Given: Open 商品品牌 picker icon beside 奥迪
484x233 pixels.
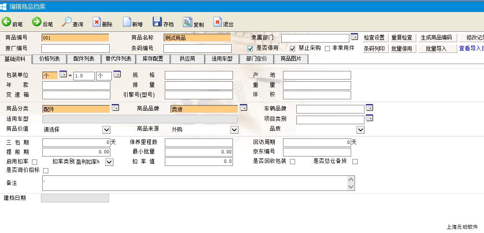Looking at the screenshot, I should pyautogui.click(x=243, y=107).
